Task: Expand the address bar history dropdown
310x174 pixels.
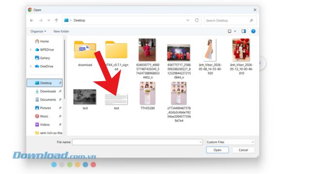Action: 188,20
